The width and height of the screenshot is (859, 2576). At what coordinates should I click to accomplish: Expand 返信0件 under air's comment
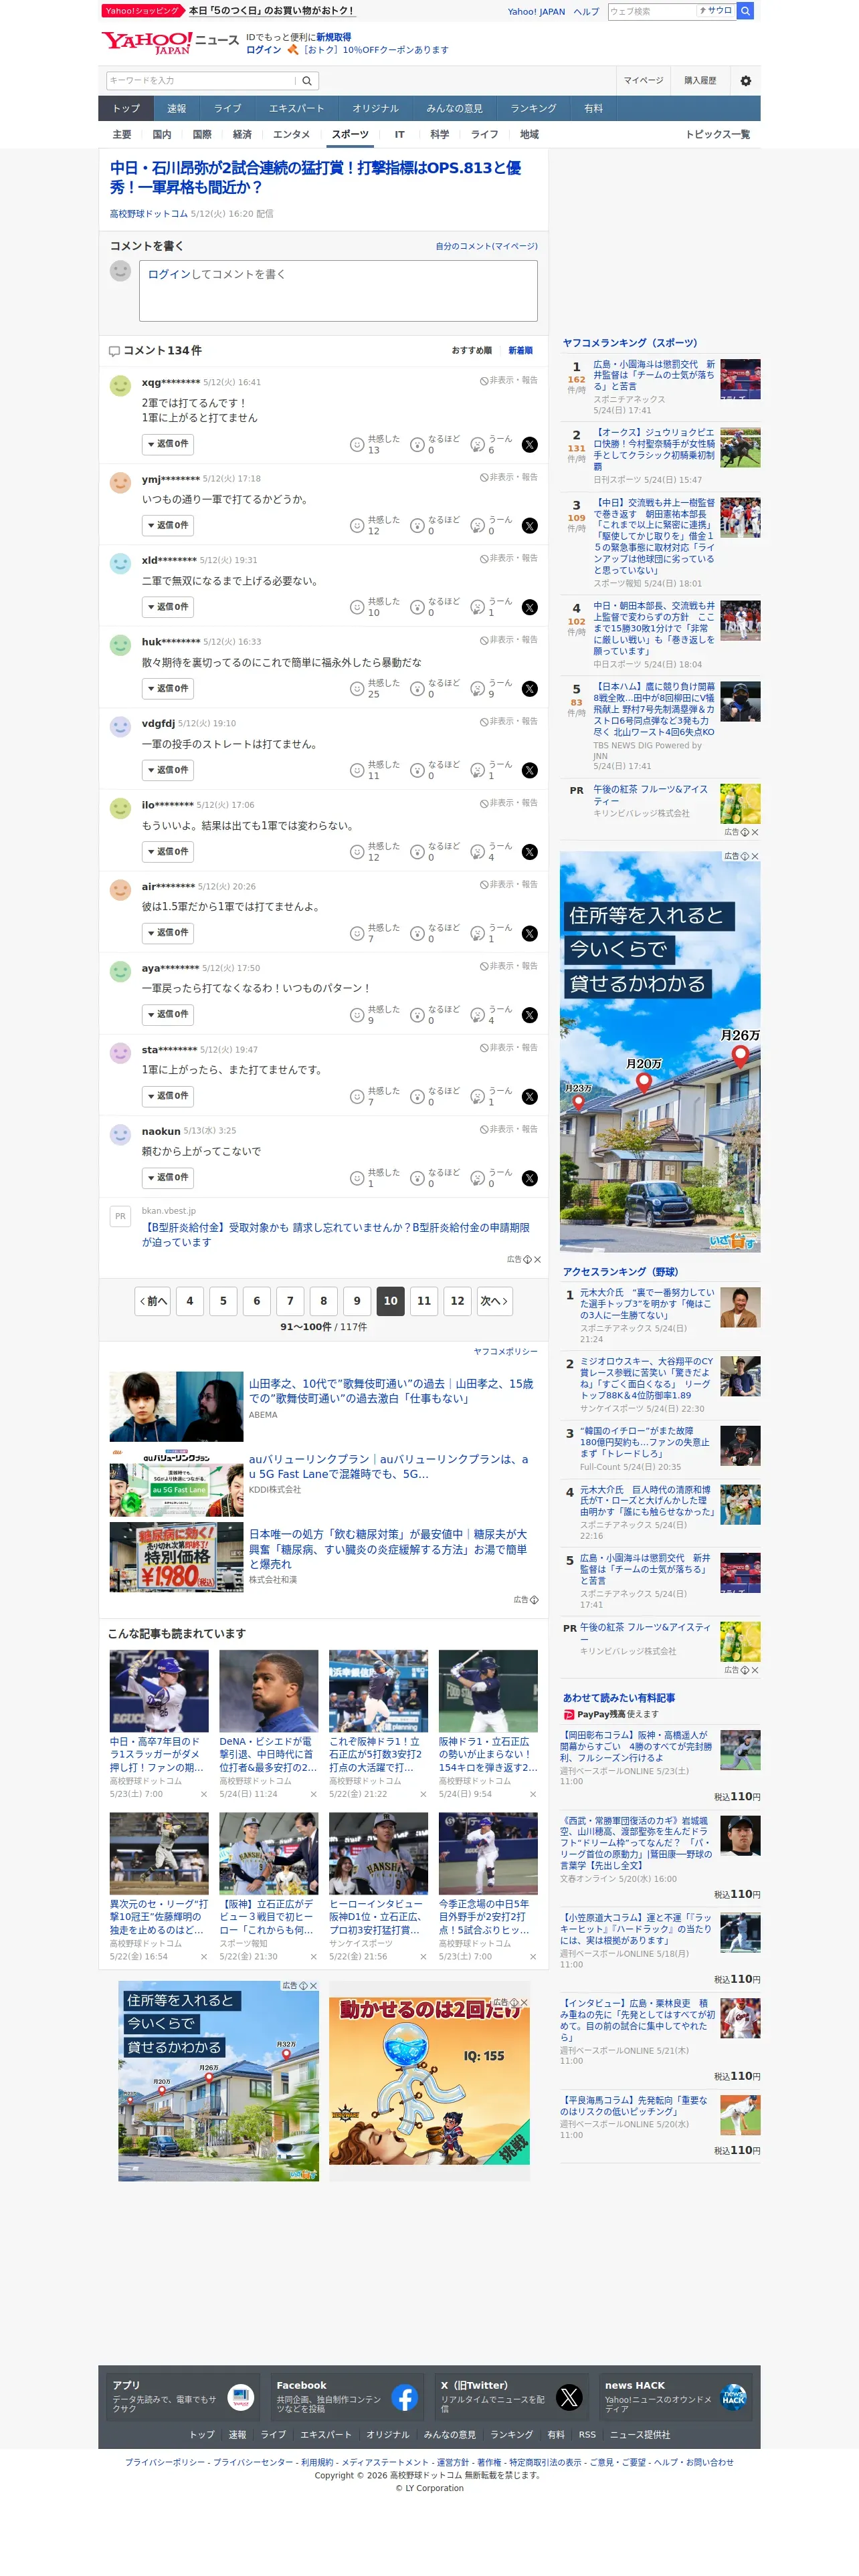168,933
